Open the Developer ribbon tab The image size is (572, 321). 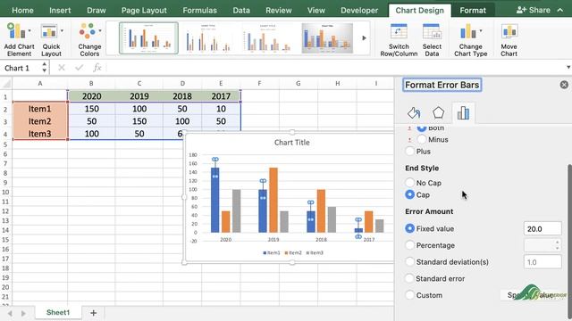click(359, 11)
